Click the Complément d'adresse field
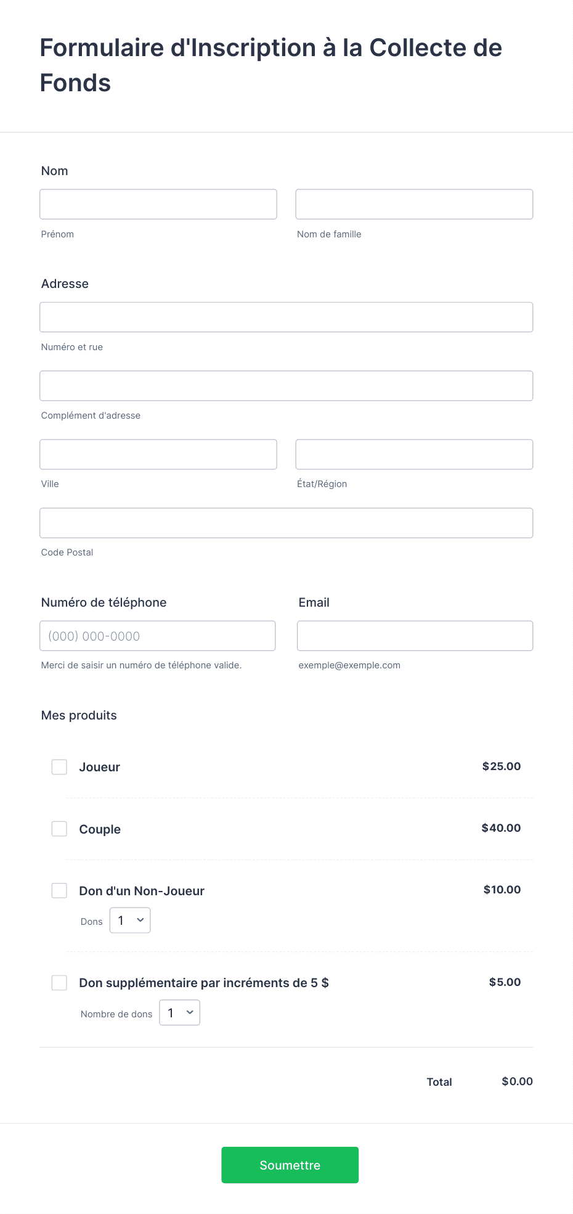 click(286, 386)
